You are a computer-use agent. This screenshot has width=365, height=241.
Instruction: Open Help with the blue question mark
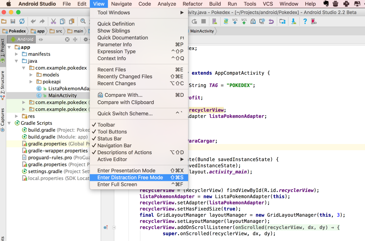tap(305, 21)
